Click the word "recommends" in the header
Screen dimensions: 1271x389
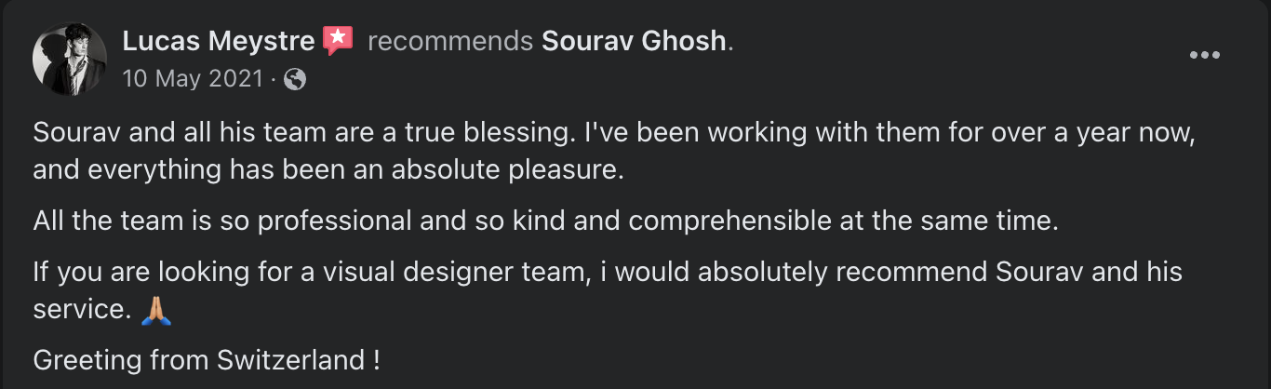pyautogui.click(x=449, y=41)
